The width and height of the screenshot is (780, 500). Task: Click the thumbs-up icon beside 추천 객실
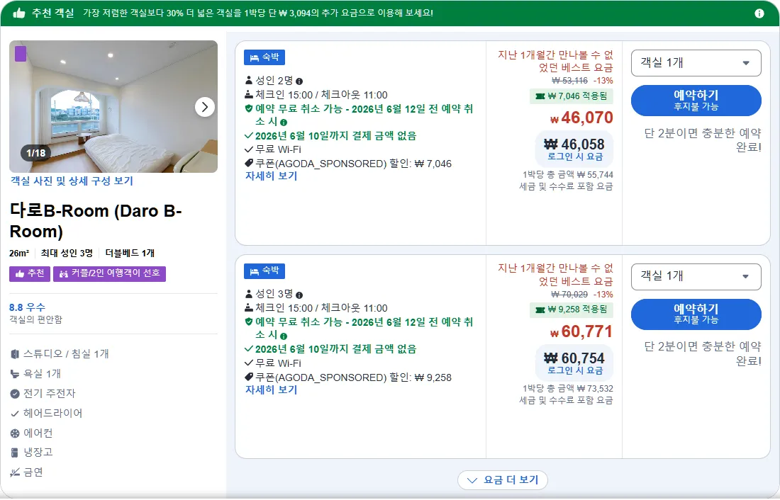[19, 13]
